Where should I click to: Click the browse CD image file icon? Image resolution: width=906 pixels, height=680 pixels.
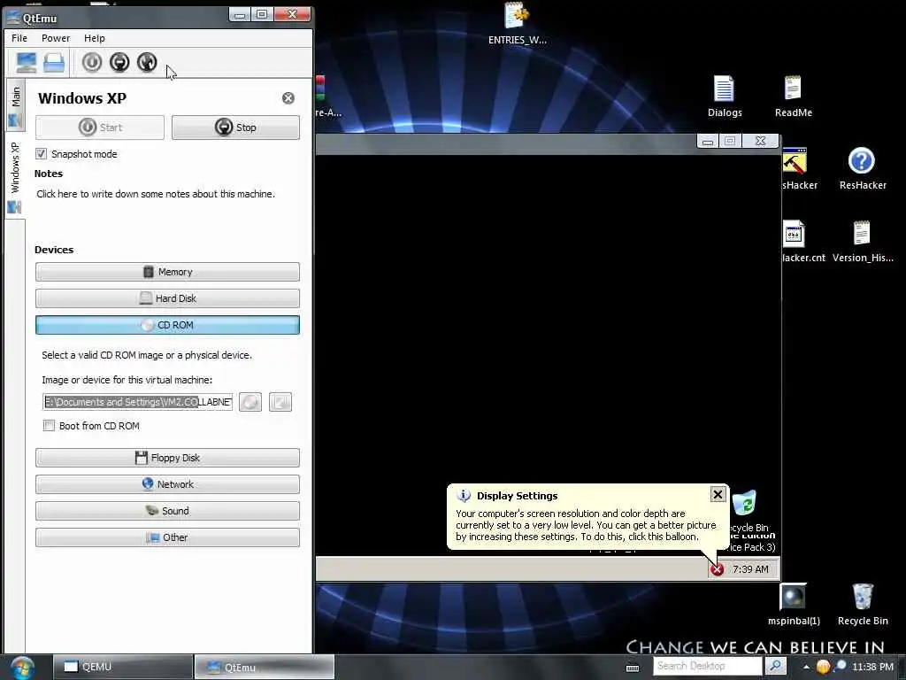(x=280, y=402)
